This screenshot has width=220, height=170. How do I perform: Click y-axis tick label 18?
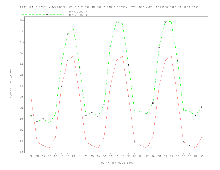tap(21, 119)
